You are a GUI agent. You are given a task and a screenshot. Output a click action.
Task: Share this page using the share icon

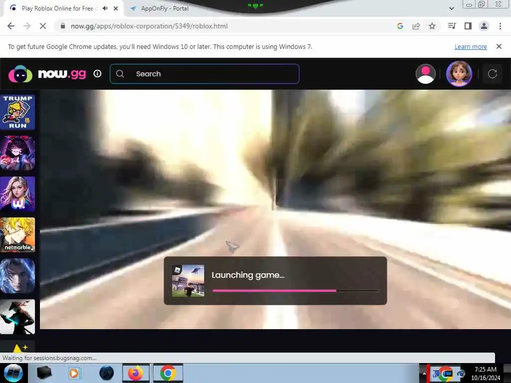click(x=416, y=26)
